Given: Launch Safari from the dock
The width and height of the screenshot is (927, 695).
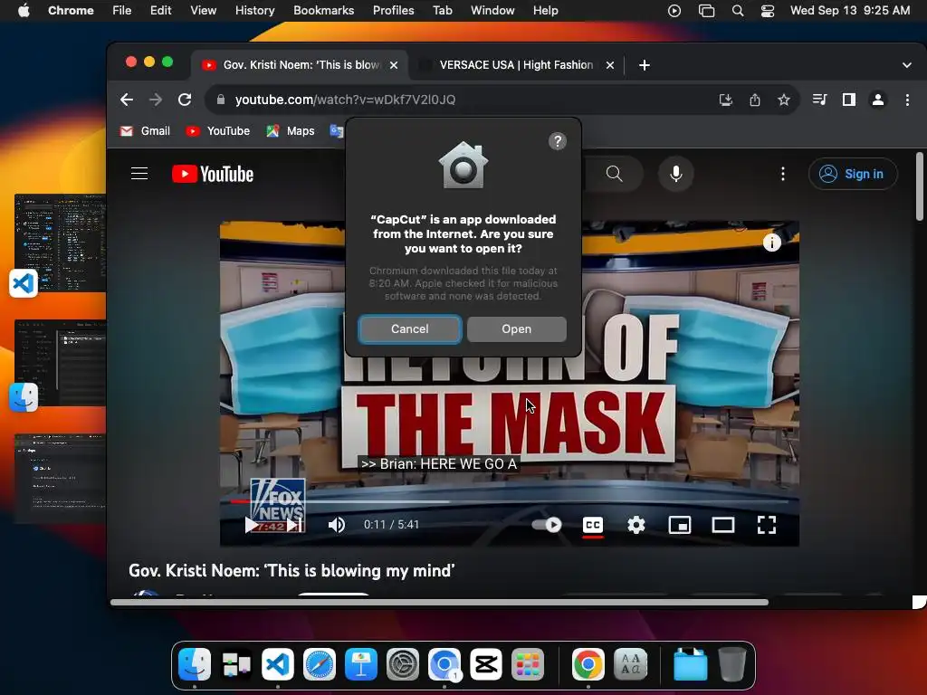Looking at the screenshot, I should tap(320, 664).
